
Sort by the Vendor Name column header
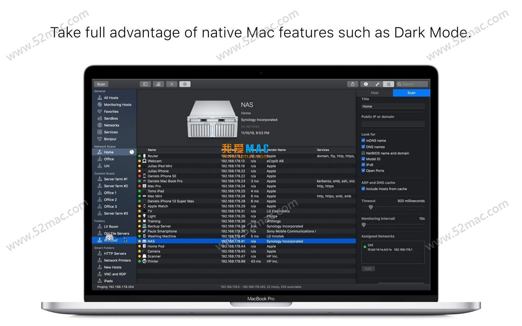point(276,150)
